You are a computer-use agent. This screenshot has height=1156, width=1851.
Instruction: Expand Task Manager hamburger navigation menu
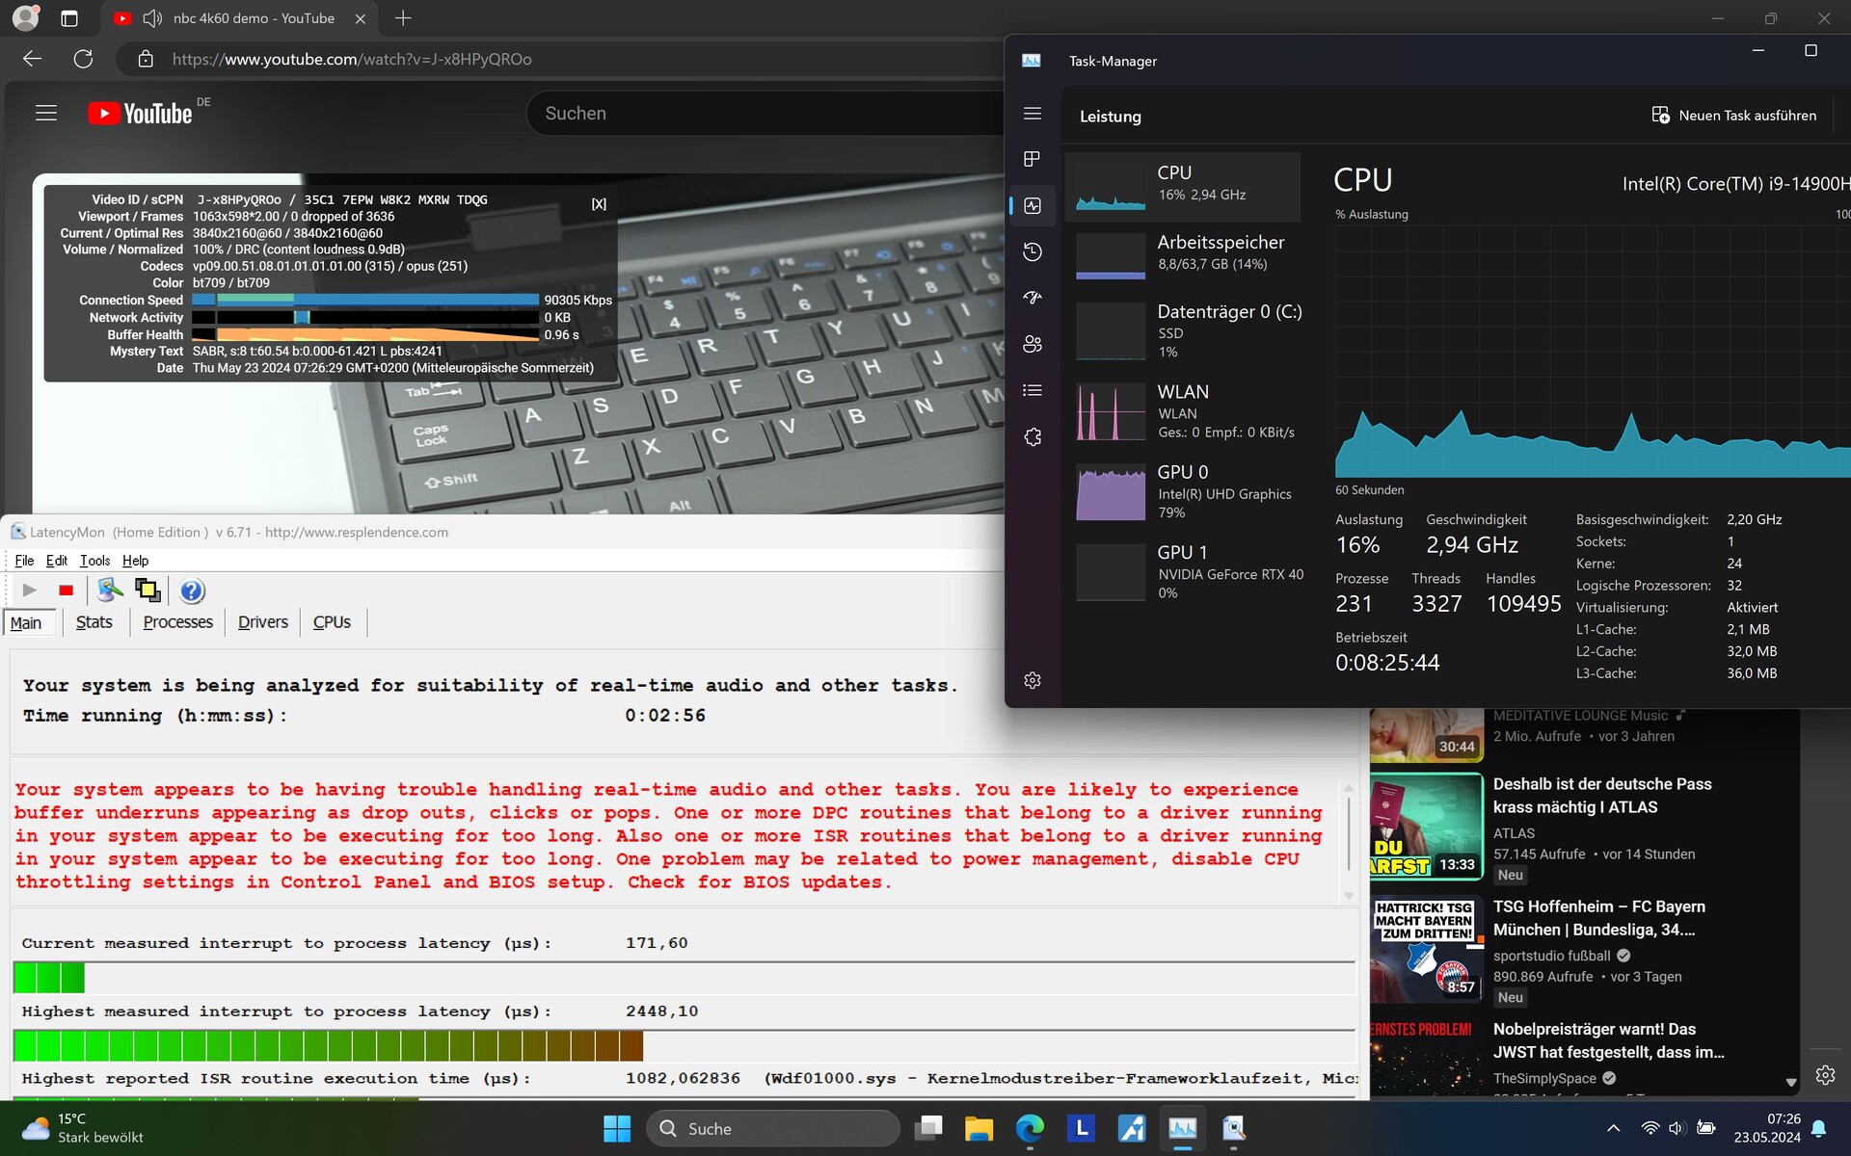(x=1033, y=114)
